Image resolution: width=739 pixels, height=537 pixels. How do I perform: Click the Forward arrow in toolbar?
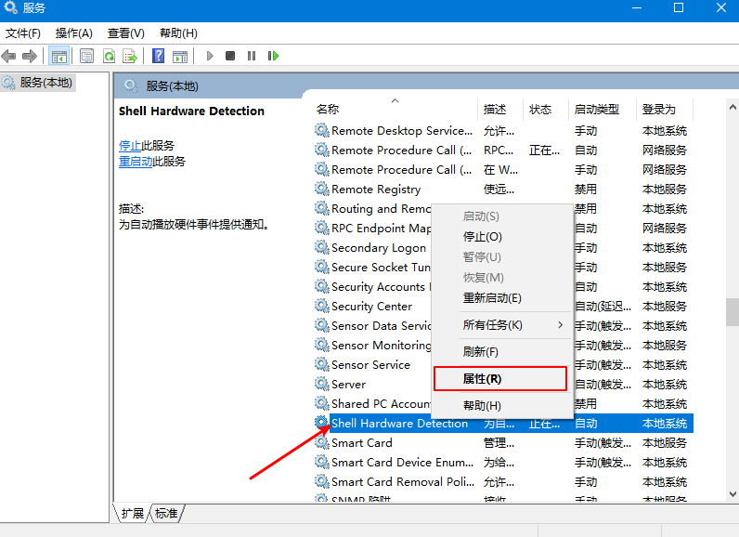click(x=30, y=56)
